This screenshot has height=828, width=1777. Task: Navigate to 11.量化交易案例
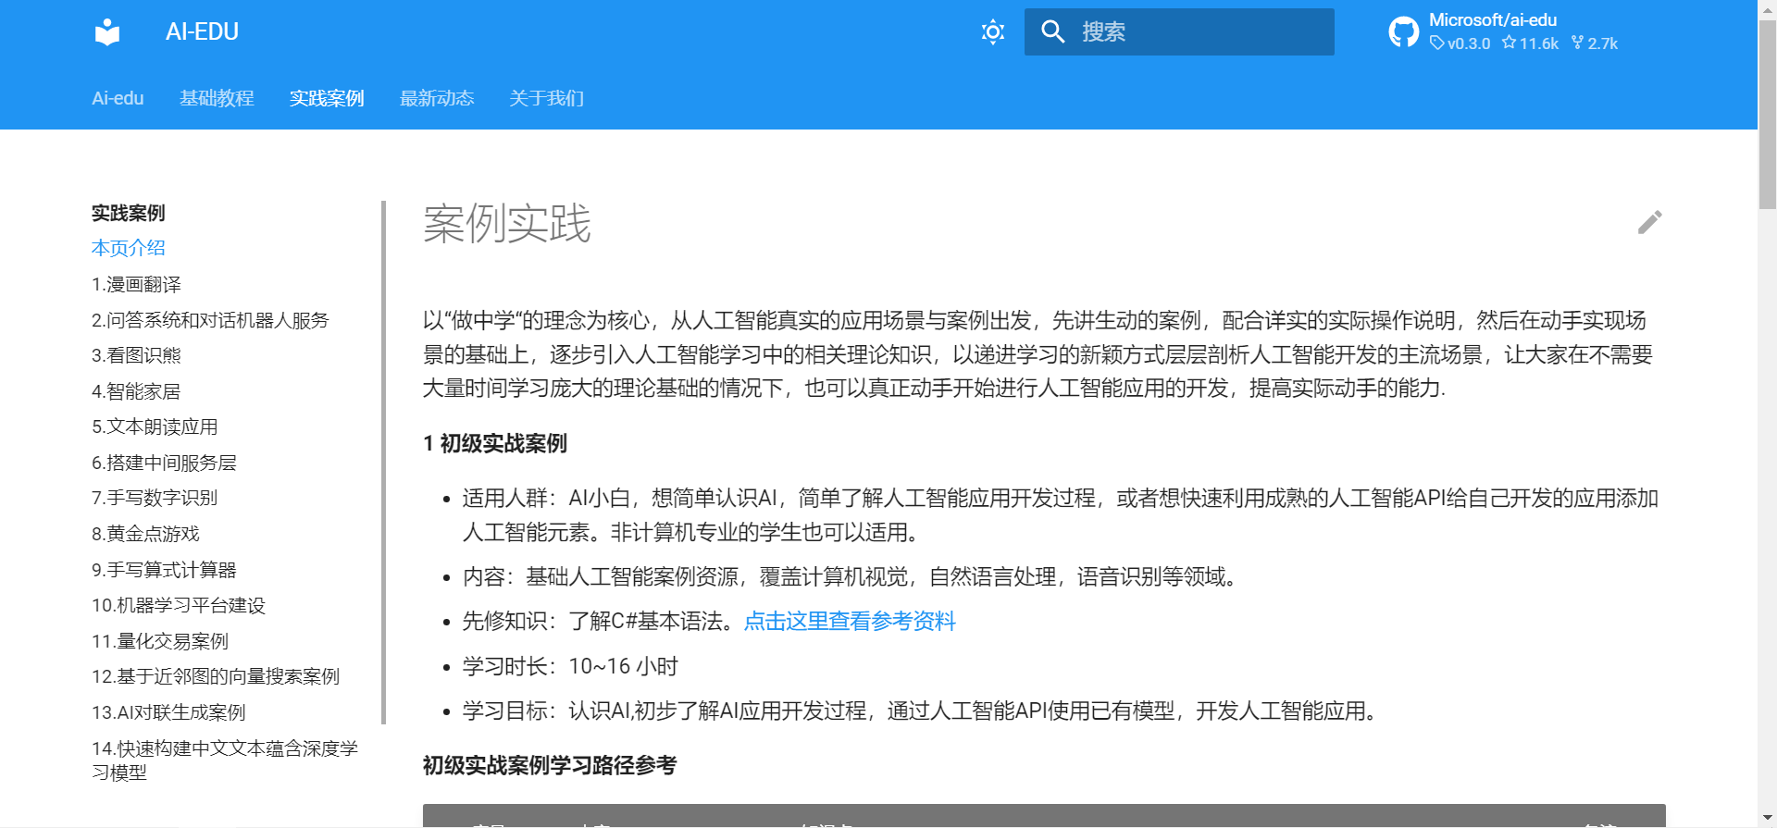[x=159, y=641]
